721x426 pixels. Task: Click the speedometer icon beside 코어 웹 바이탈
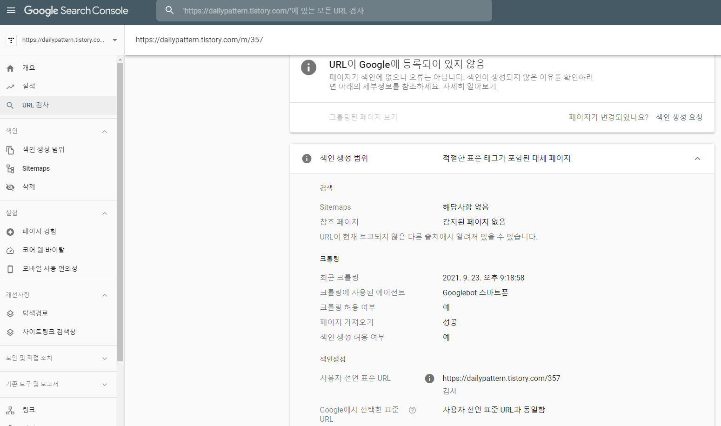[10, 251]
